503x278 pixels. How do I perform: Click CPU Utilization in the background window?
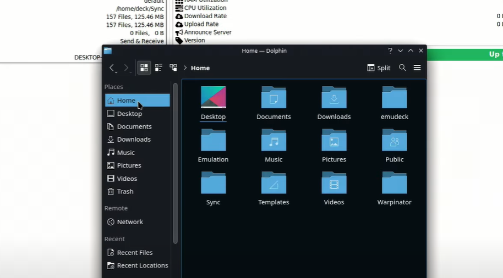205,8
